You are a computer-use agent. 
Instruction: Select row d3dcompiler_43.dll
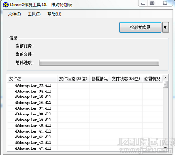click(85, 143)
